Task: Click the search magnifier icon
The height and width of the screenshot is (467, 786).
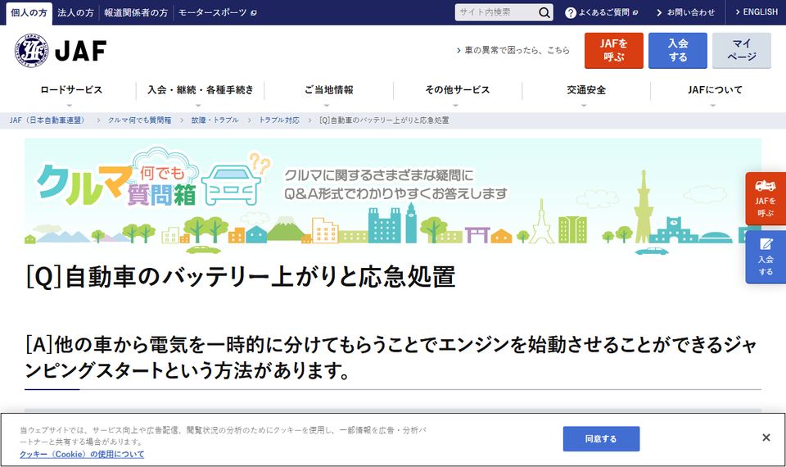Action: 544,12
